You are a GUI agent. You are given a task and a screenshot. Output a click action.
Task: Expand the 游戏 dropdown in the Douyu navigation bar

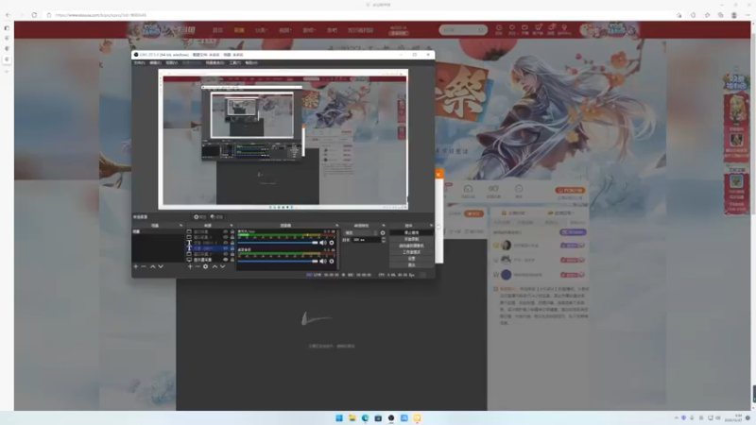tap(309, 30)
